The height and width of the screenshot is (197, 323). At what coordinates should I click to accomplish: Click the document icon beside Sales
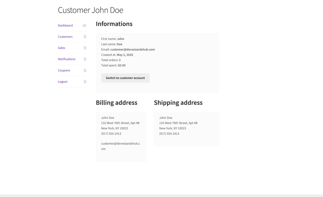click(85, 48)
